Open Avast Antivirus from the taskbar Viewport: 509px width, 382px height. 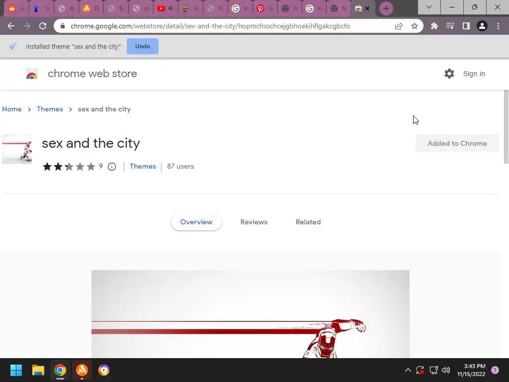coord(82,370)
